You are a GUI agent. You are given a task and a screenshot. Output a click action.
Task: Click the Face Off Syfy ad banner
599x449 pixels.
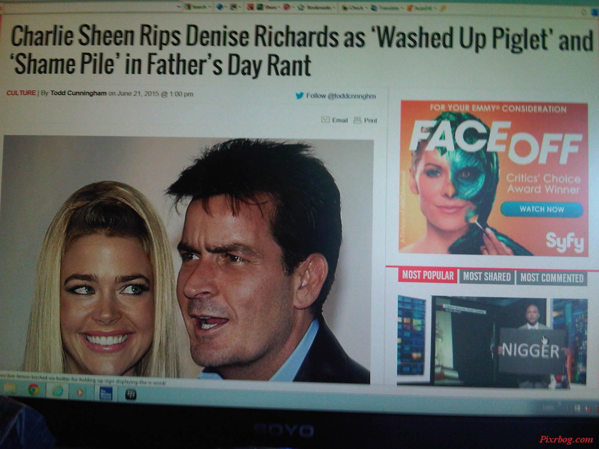pyautogui.click(x=493, y=179)
